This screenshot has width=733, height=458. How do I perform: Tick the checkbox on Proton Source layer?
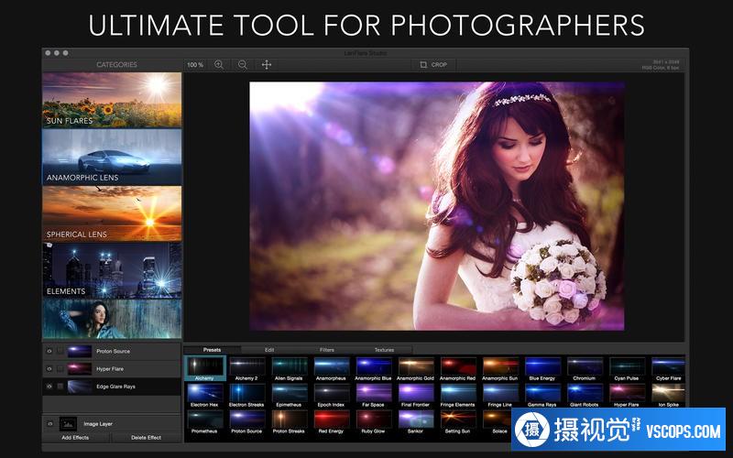coord(60,351)
